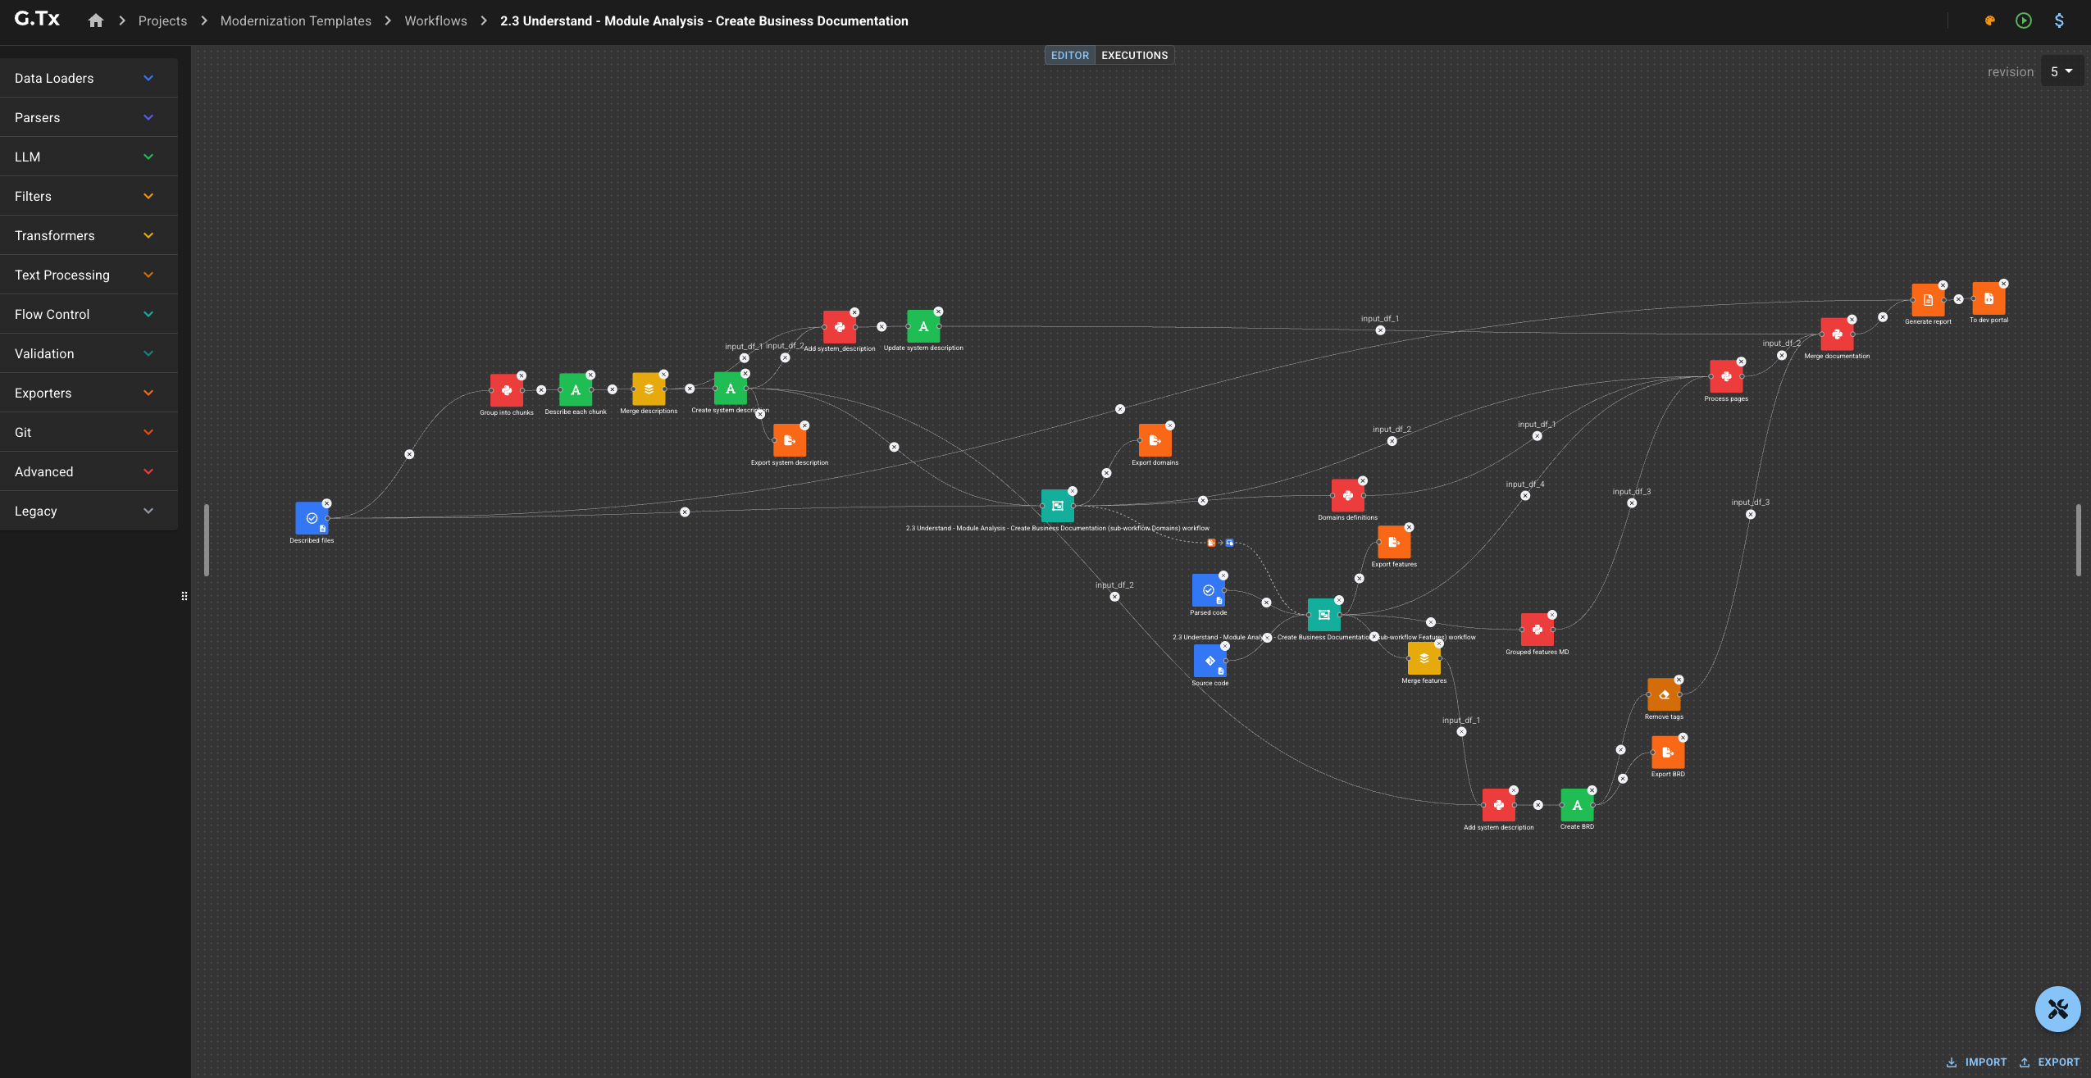
Task: Click the Described files node icon
Action: pyautogui.click(x=312, y=518)
